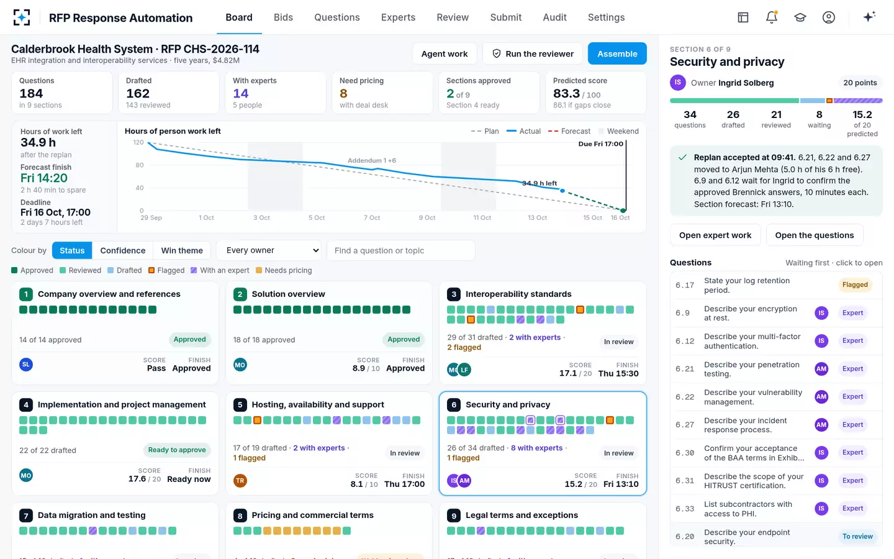The width and height of the screenshot is (894, 559).
Task: Open expert work for this section
Action: [715, 235]
